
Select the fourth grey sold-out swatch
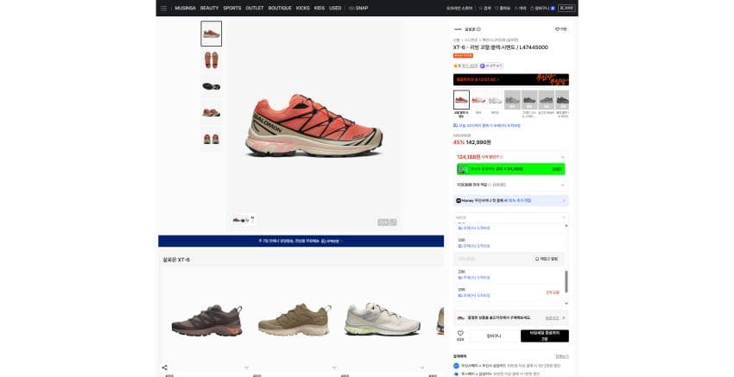click(512, 100)
